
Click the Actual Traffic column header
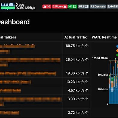tap(76, 37)
